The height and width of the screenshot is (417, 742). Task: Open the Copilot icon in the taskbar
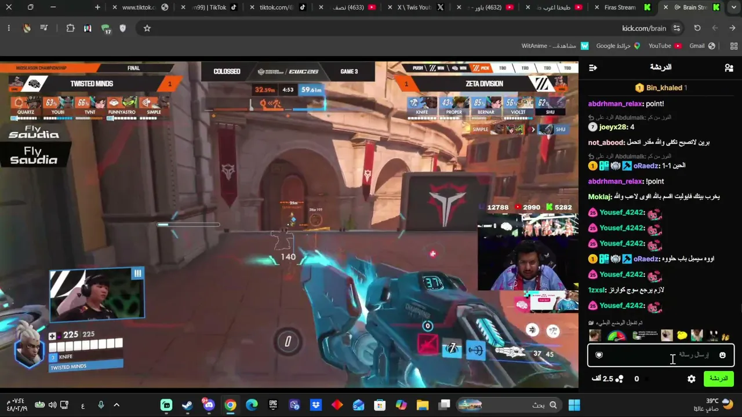[x=401, y=405]
